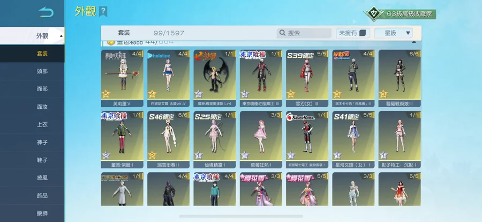
Task: Choose the Kamen Rider outfit card
Action: (x=307, y=139)
